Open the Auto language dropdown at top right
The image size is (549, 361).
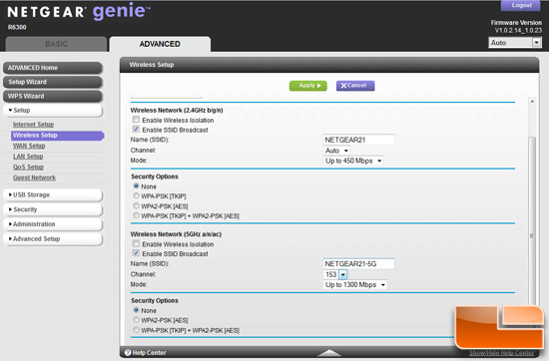point(515,43)
